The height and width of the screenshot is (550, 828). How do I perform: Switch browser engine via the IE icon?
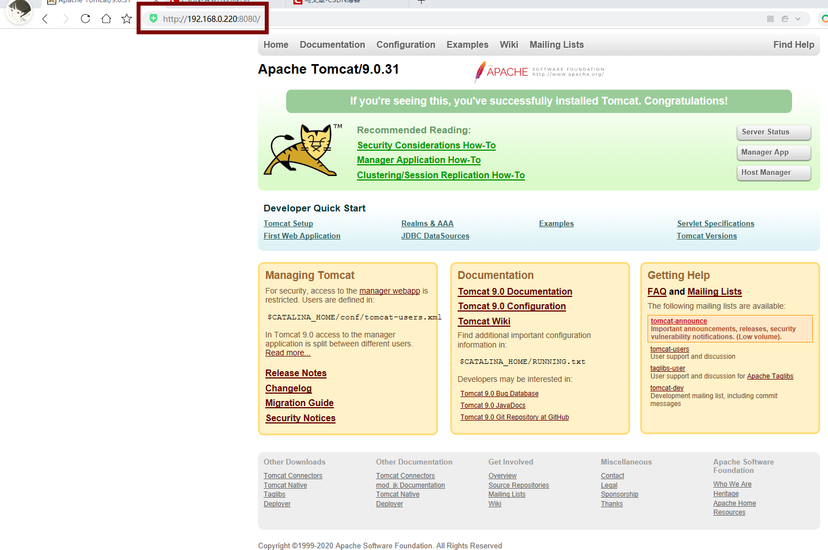(x=785, y=19)
